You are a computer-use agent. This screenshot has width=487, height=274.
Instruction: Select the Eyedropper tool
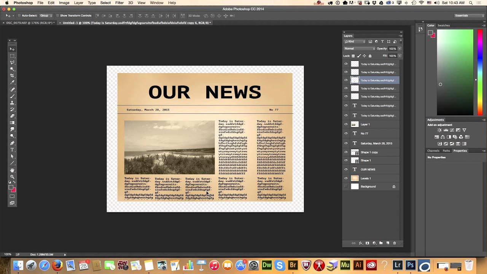pos(12,83)
